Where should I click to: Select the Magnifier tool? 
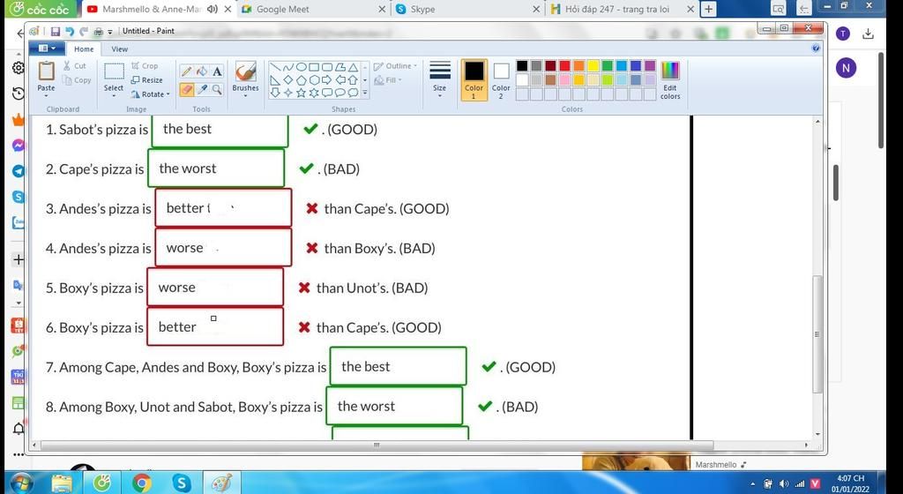(x=217, y=89)
